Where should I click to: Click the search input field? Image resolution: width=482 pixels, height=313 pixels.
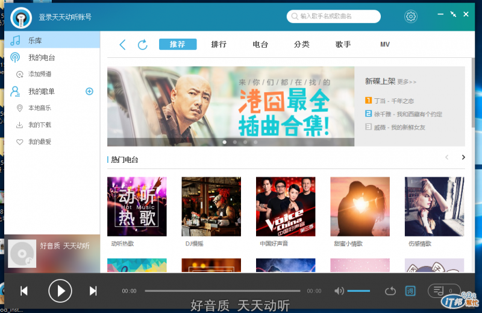pos(334,16)
